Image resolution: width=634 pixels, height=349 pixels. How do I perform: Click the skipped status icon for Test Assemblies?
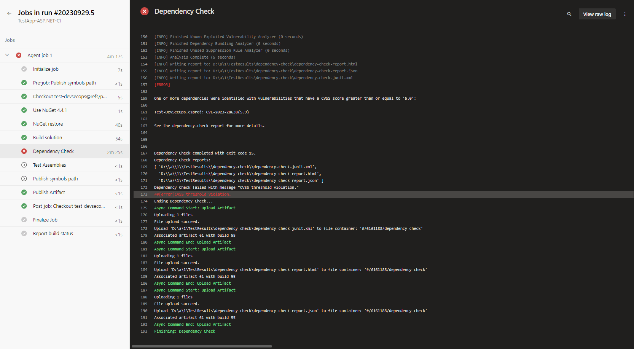pos(24,165)
